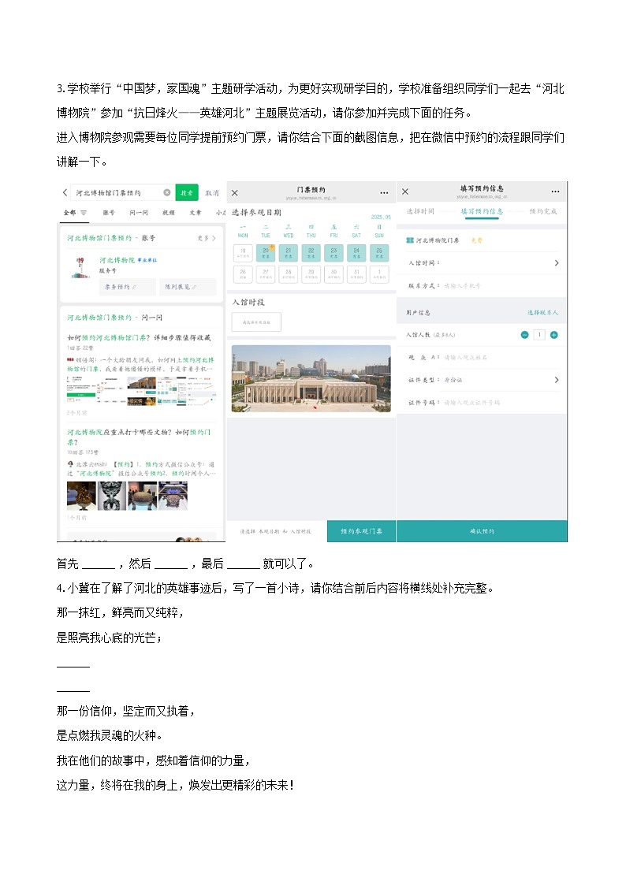This screenshot has width=626, height=885.
Task: Tap the 河北博物院门票 ticket icon
Action: tap(411, 240)
